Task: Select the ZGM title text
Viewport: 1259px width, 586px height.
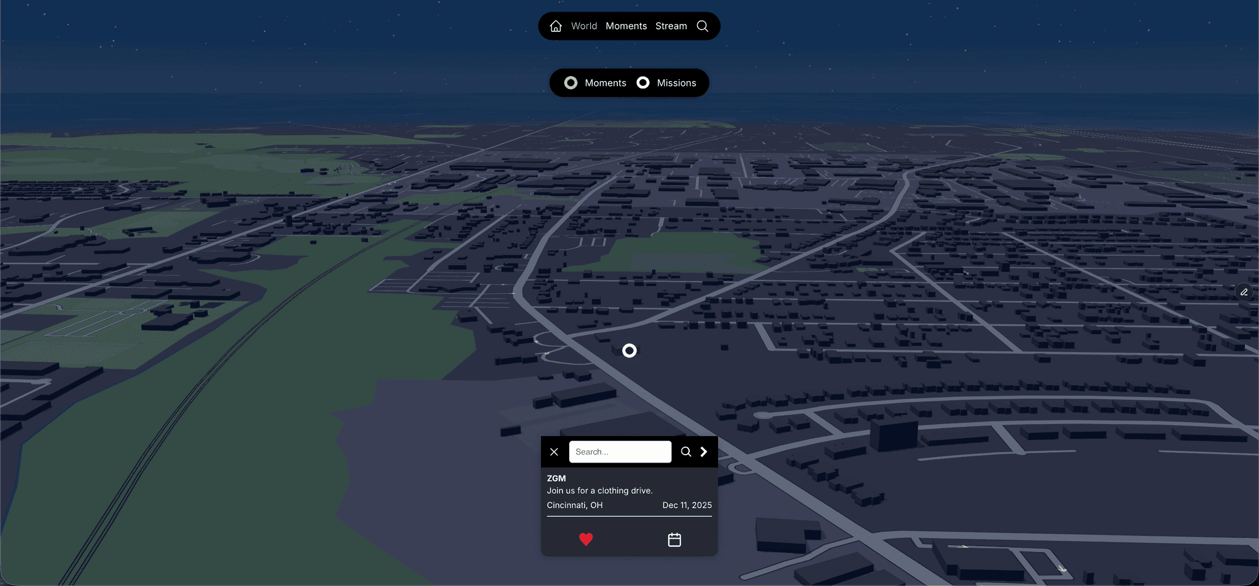Action: (556, 479)
